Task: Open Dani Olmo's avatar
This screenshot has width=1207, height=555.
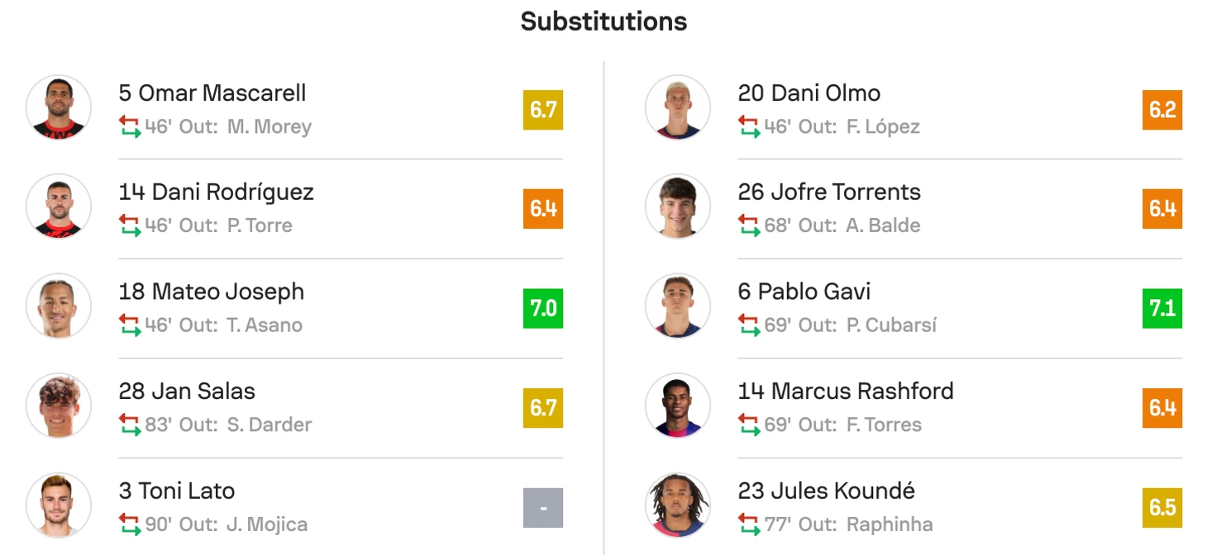Action: pos(678,107)
